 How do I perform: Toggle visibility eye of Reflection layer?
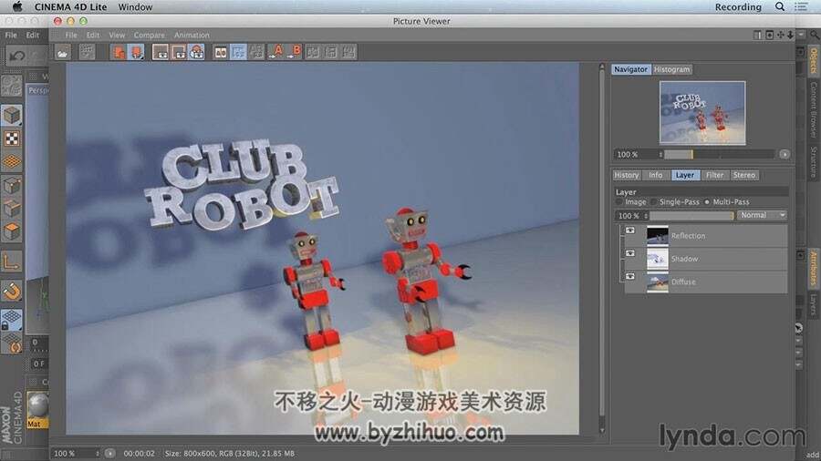click(630, 230)
